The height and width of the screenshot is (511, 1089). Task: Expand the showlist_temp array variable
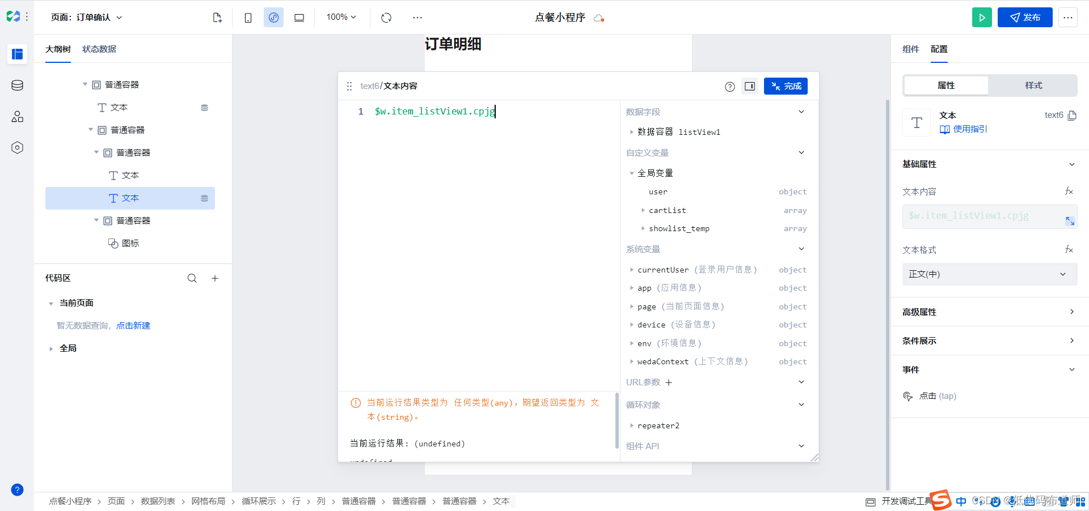pos(643,228)
